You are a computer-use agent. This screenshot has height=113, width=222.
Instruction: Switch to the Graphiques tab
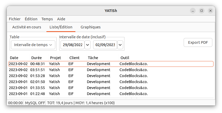tap(91, 27)
